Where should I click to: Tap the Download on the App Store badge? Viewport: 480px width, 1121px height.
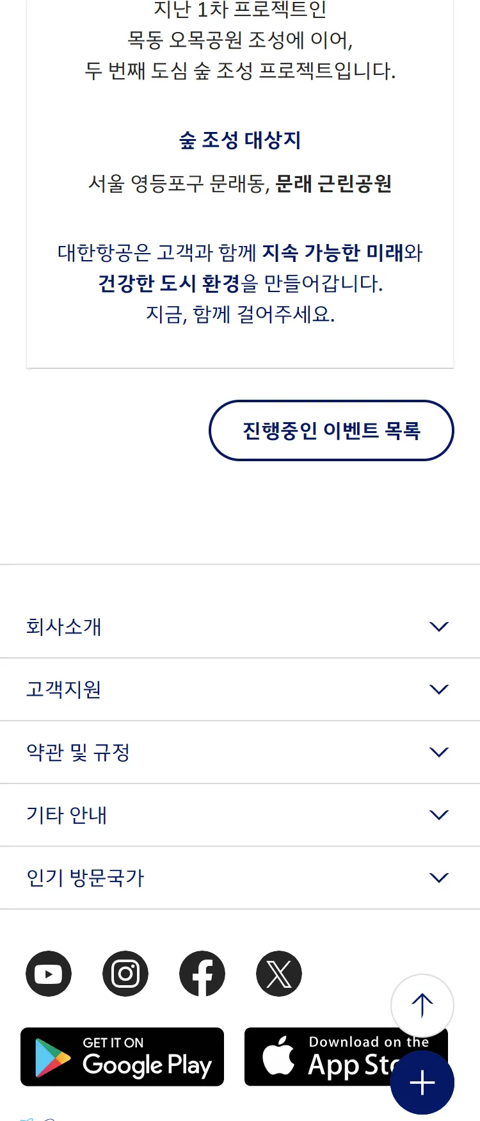(x=320, y=1057)
